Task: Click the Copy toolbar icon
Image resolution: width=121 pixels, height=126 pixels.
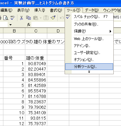Action: point(28,18)
